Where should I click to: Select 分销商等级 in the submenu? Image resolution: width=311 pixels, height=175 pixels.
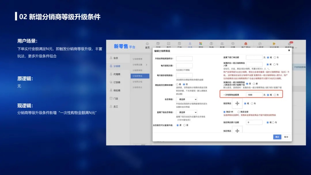point(138,76)
